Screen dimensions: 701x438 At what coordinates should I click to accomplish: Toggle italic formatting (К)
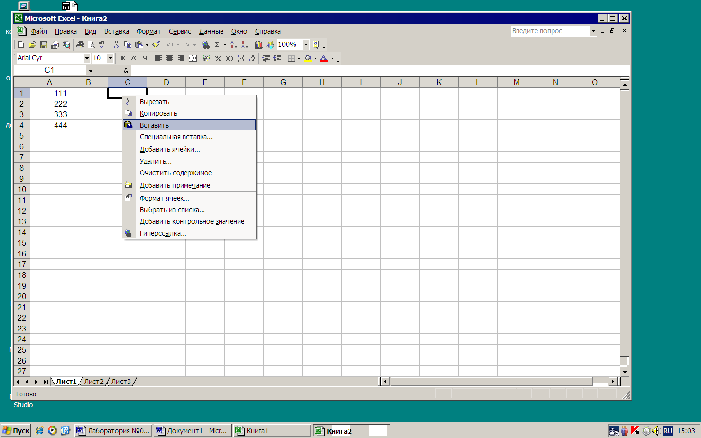(x=134, y=58)
